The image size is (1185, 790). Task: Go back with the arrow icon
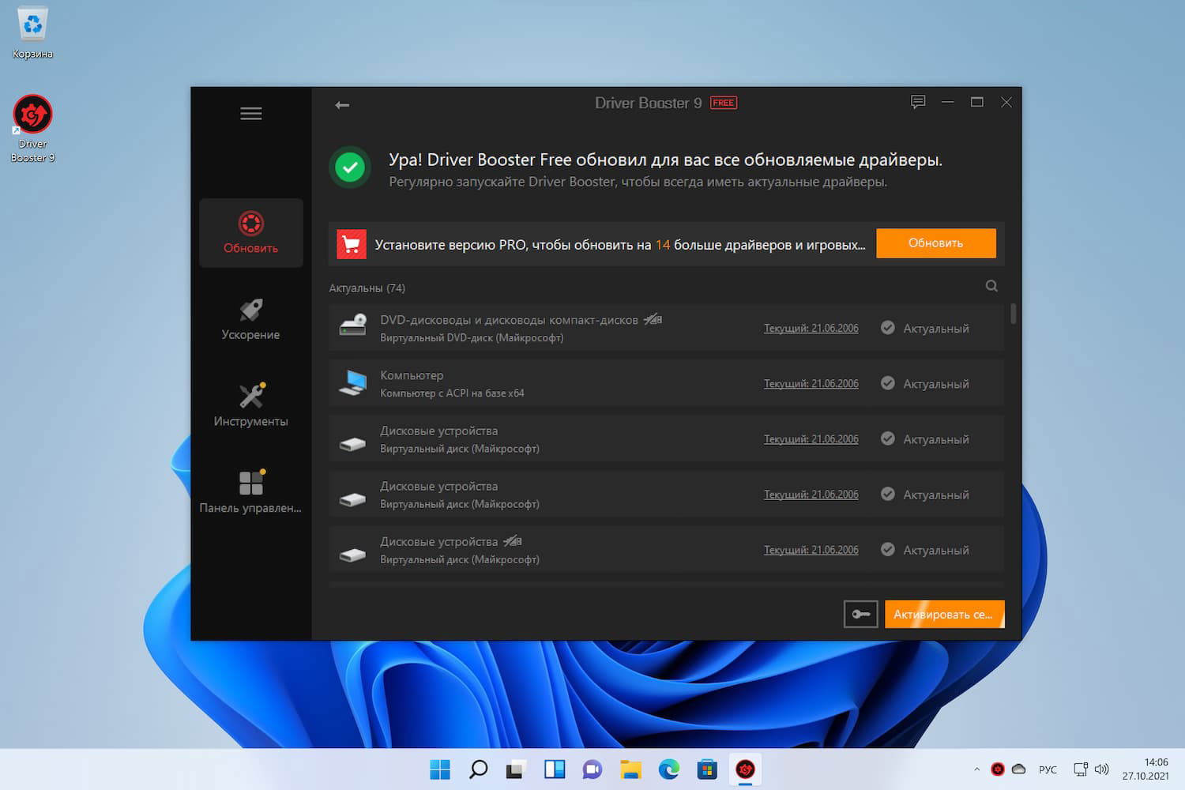tap(342, 105)
